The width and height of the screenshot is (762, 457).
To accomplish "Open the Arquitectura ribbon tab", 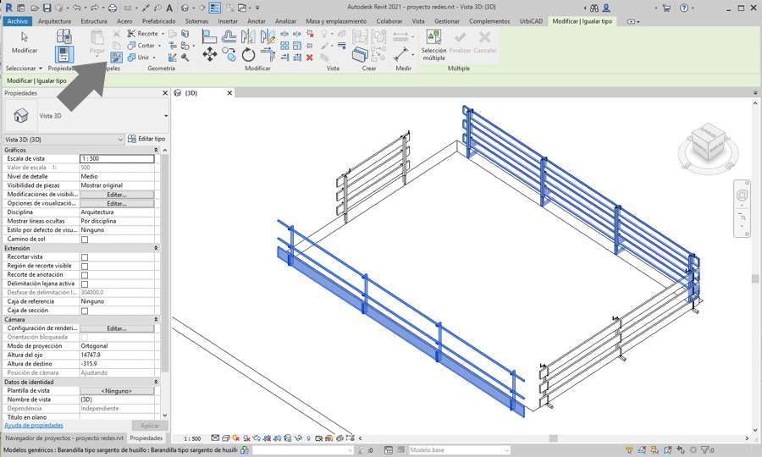I will click(x=54, y=21).
